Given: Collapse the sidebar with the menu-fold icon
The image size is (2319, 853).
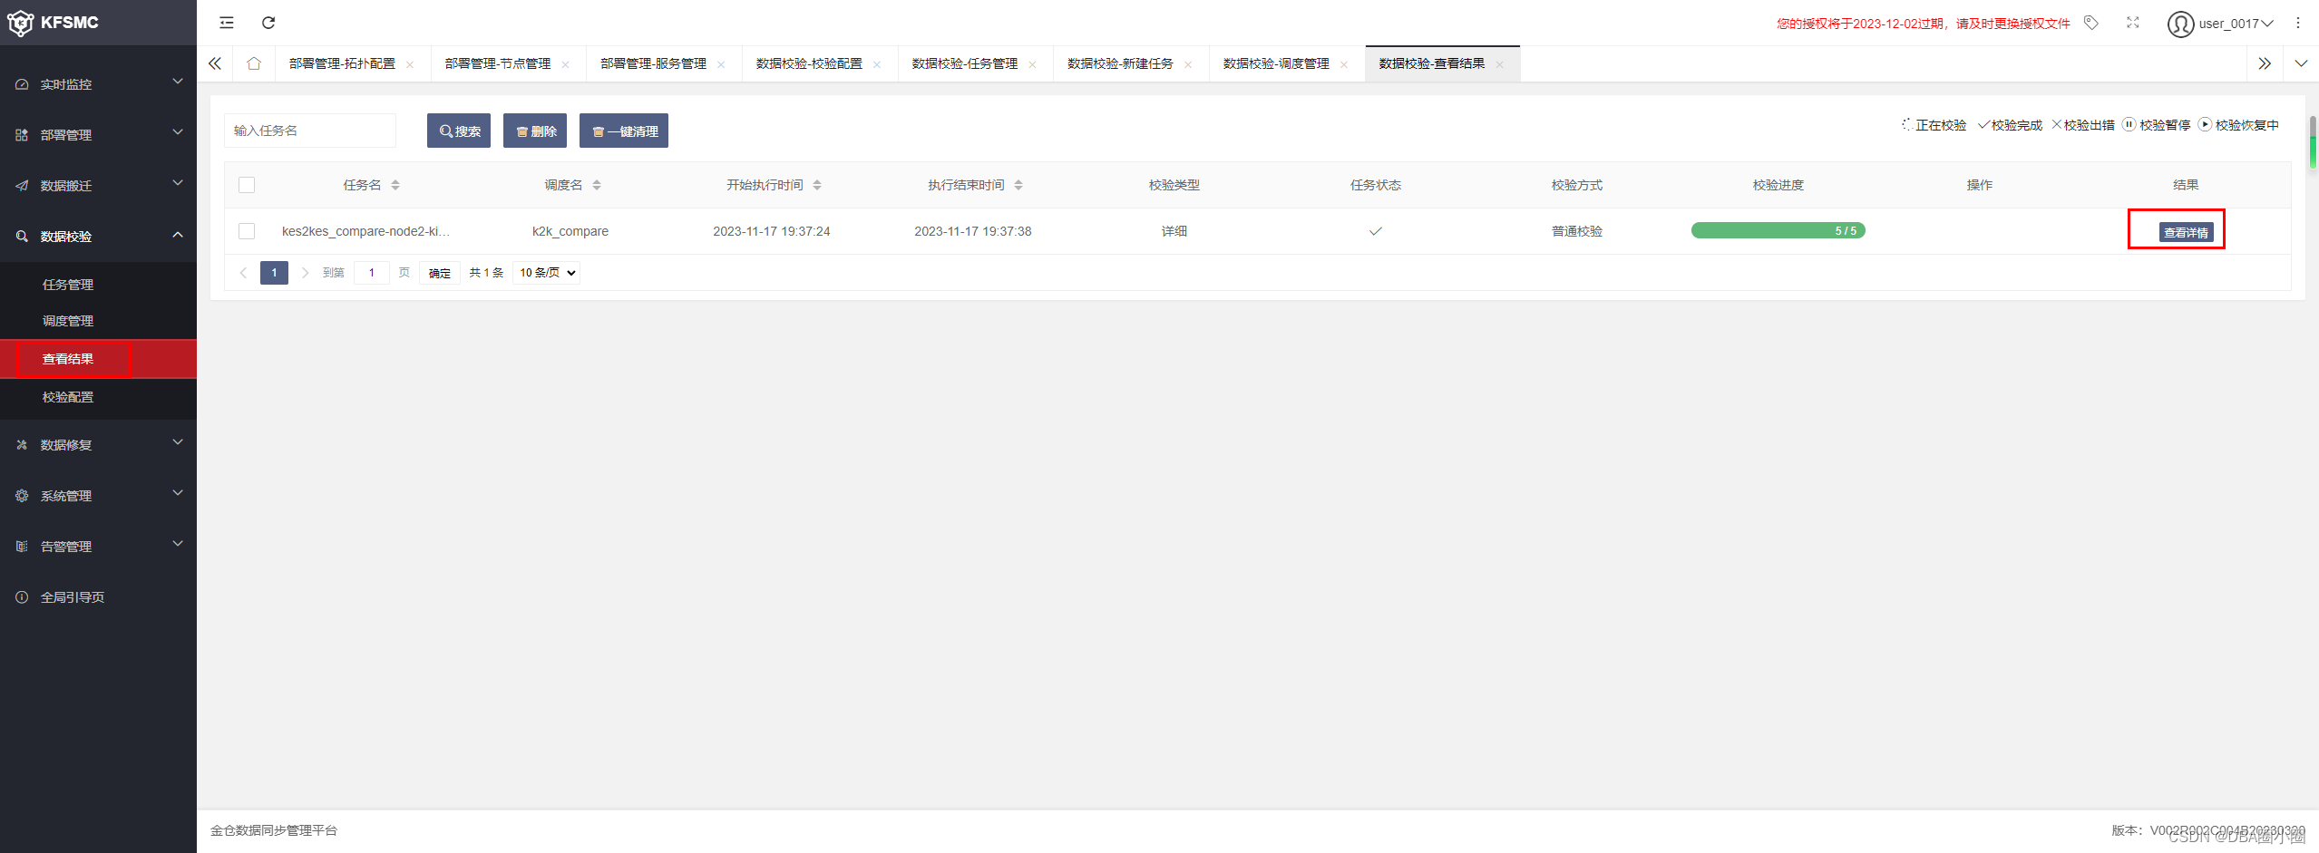Looking at the screenshot, I should click(x=227, y=23).
